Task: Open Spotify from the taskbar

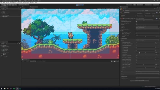Action: (x=14, y=89)
